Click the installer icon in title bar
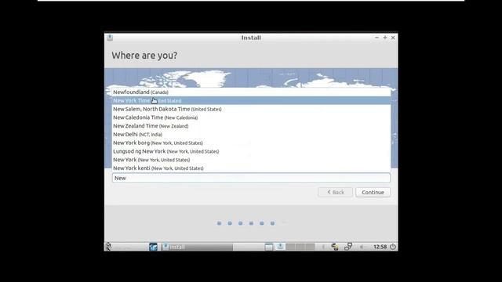The height and width of the screenshot is (282, 502). pos(110,38)
